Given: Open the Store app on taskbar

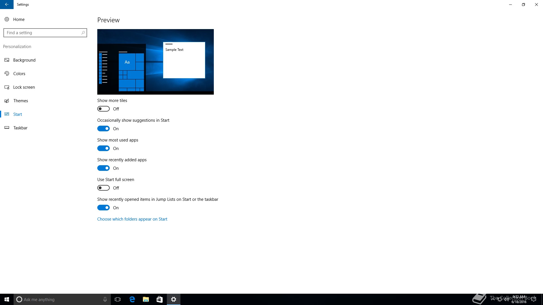Looking at the screenshot, I should point(160,299).
